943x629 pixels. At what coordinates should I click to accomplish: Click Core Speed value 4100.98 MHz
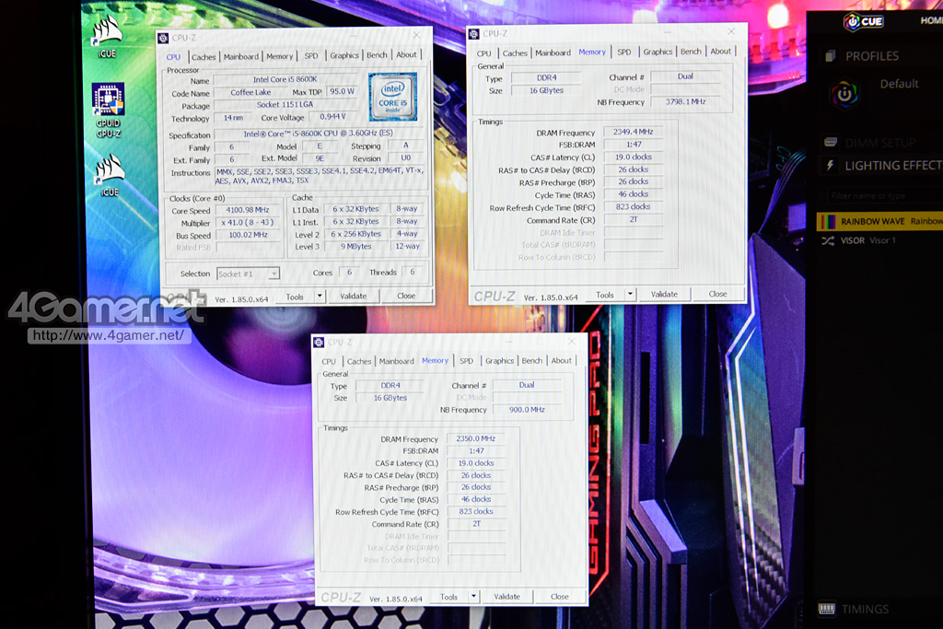247,210
